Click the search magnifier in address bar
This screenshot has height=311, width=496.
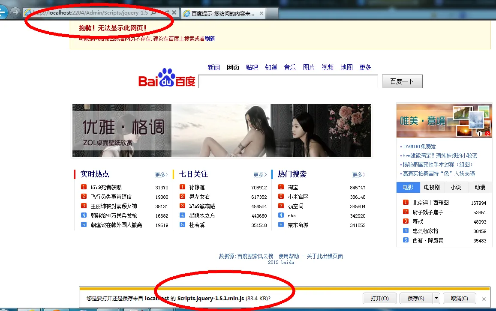pyautogui.click(x=153, y=13)
